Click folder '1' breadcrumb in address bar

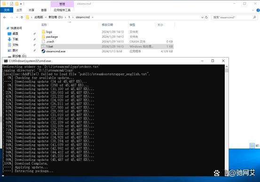pyautogui.click(x=69, y=17)
